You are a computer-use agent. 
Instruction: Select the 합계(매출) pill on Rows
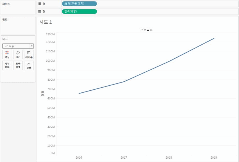79,12
